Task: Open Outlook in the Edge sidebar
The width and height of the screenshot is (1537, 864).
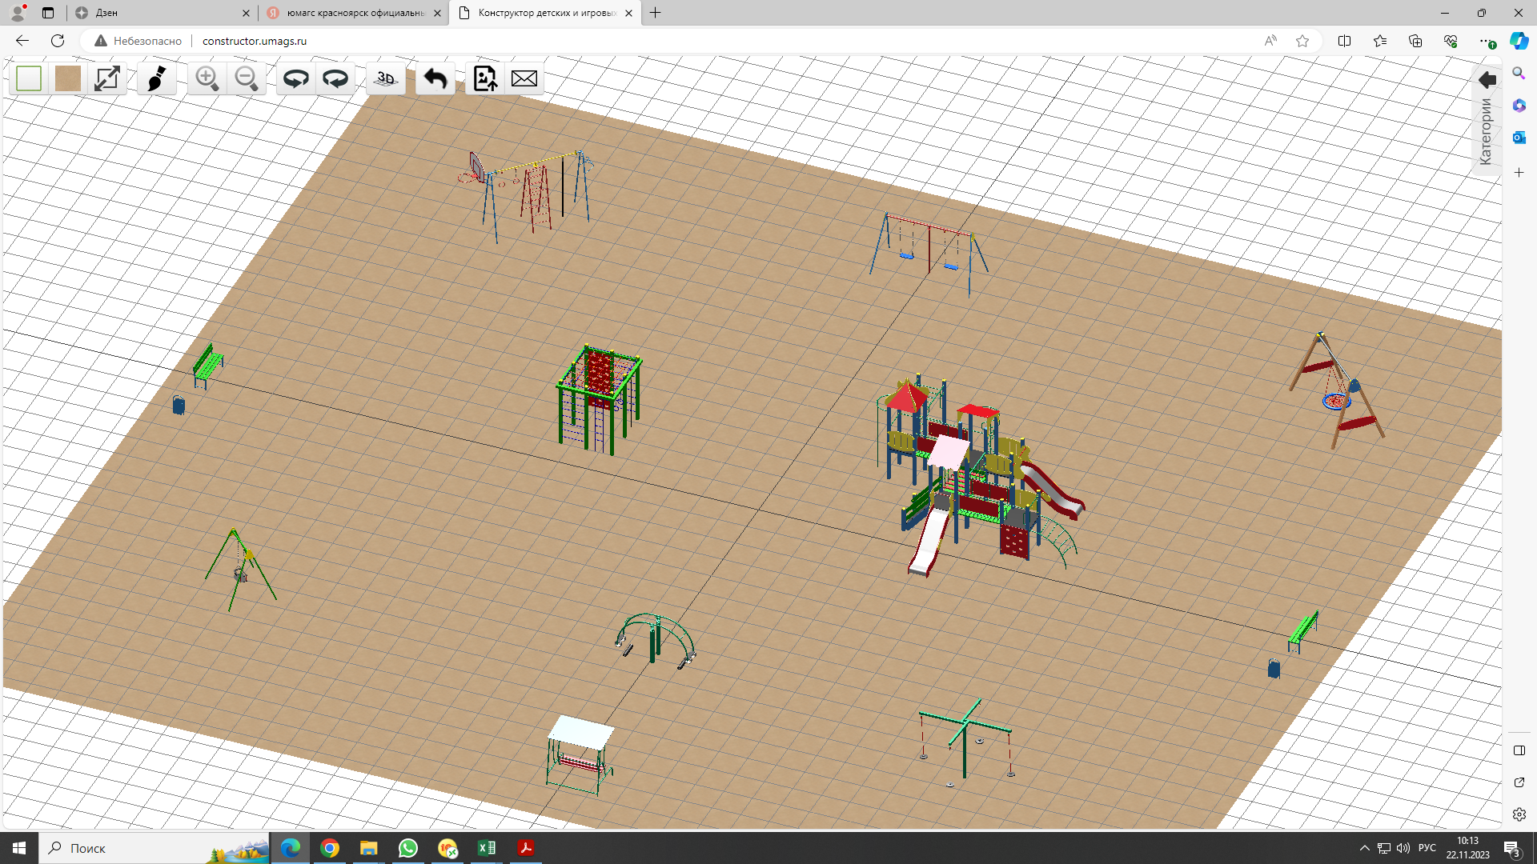Action: click(x=1519, y=138)
